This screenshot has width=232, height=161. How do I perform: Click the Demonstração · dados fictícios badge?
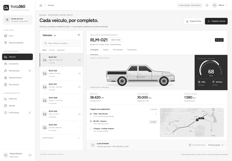(189, 5)
